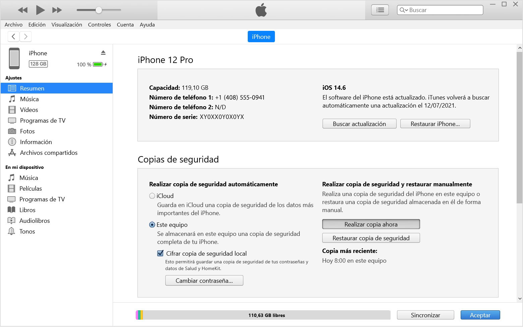523x327 pixels.
Task: Click the phone number +1 (408) 555-0941
Action: [240, 97]
